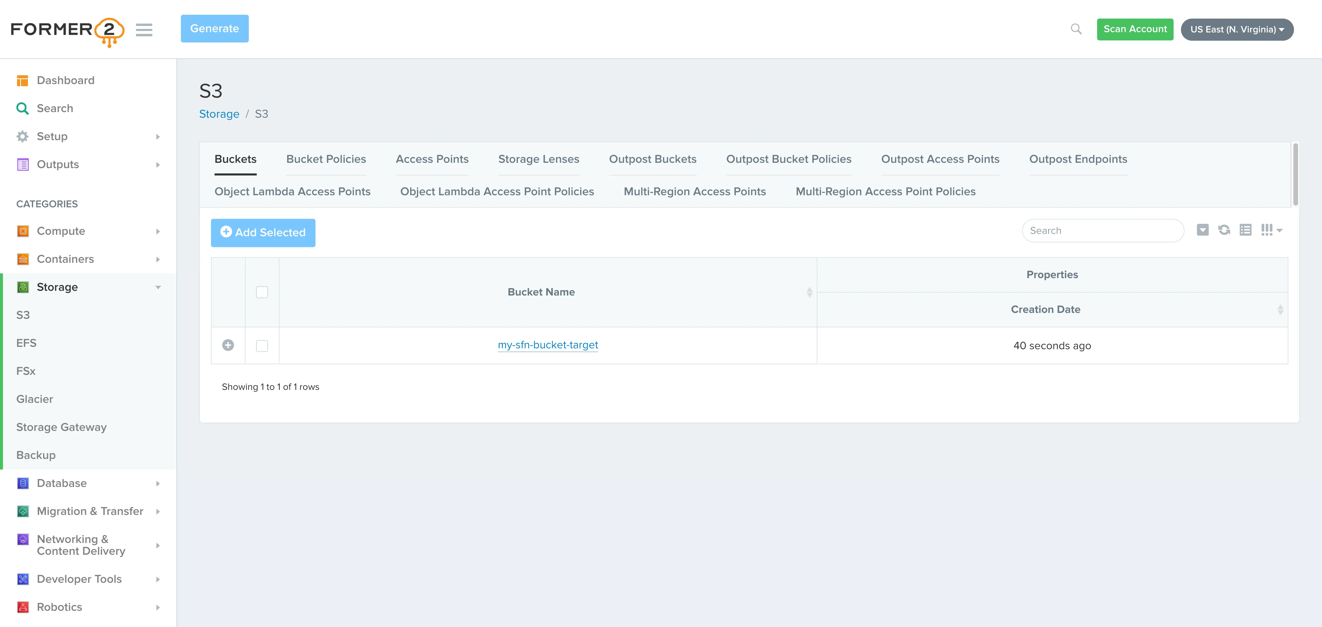Tick the checkbox for my-sfn-bucket-target row
1322x627 pixels.
[262, 346]
